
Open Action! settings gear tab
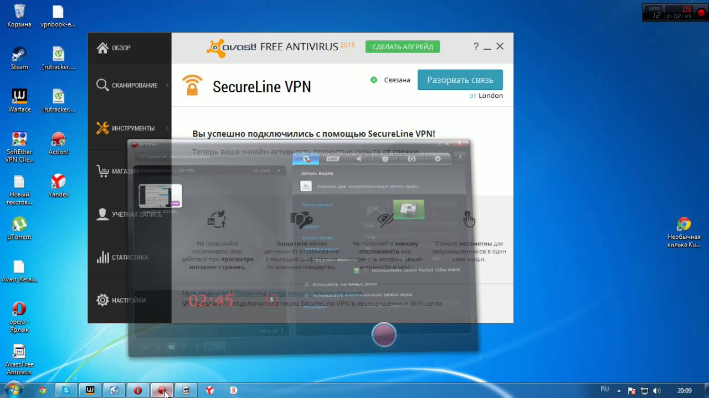(x=438, y=159)
